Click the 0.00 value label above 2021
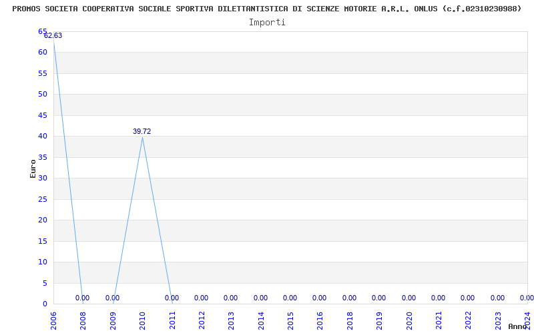Viewport: 534px width, 333px height. tap(438, 298)
